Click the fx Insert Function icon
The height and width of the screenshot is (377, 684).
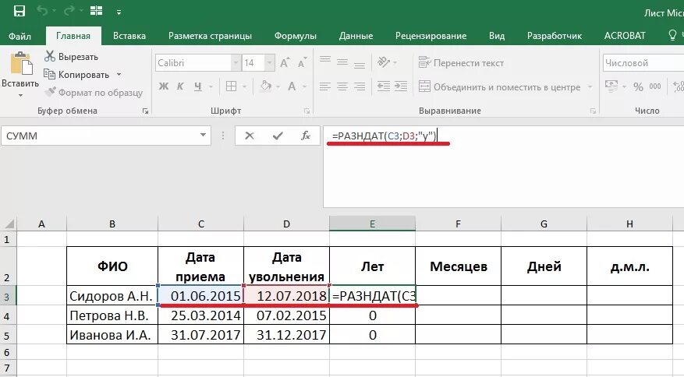click(306, 136)
